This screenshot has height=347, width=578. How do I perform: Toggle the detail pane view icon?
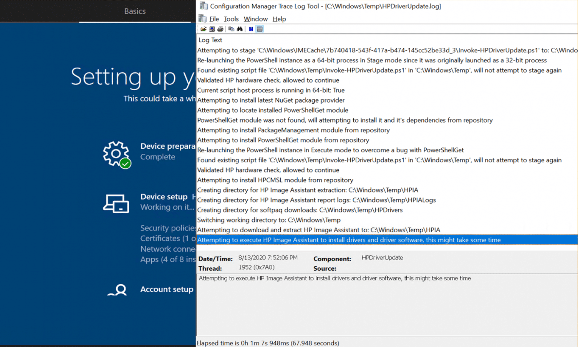pos(260,29)
